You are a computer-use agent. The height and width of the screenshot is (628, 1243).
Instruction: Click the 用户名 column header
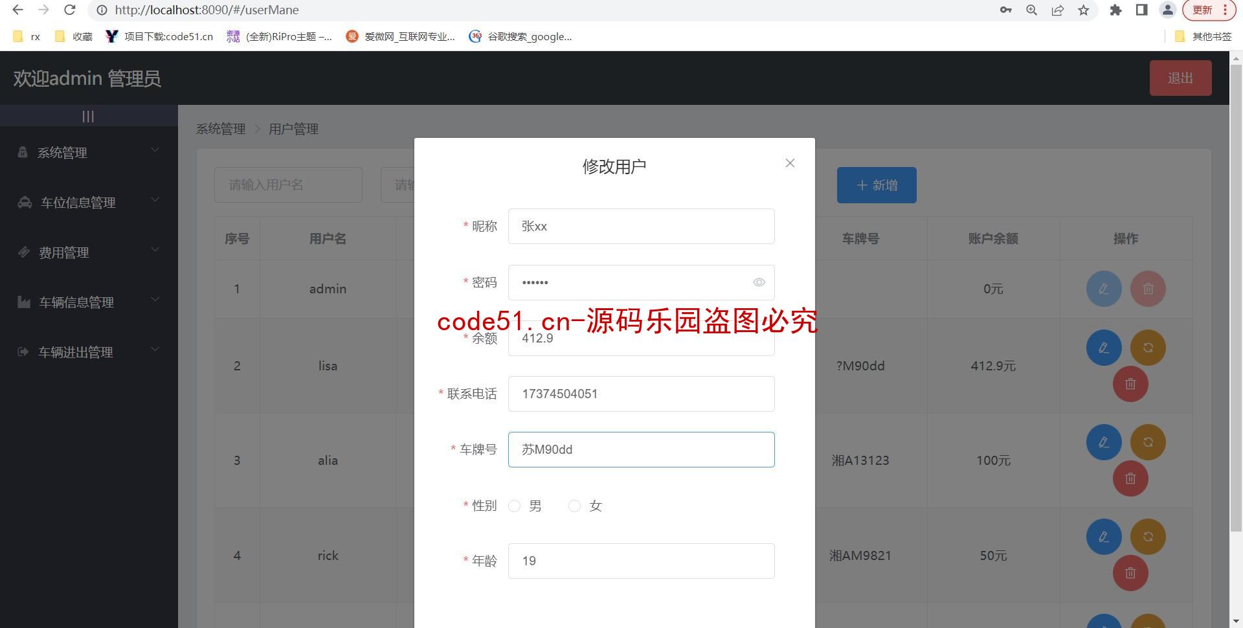point(328,239)
